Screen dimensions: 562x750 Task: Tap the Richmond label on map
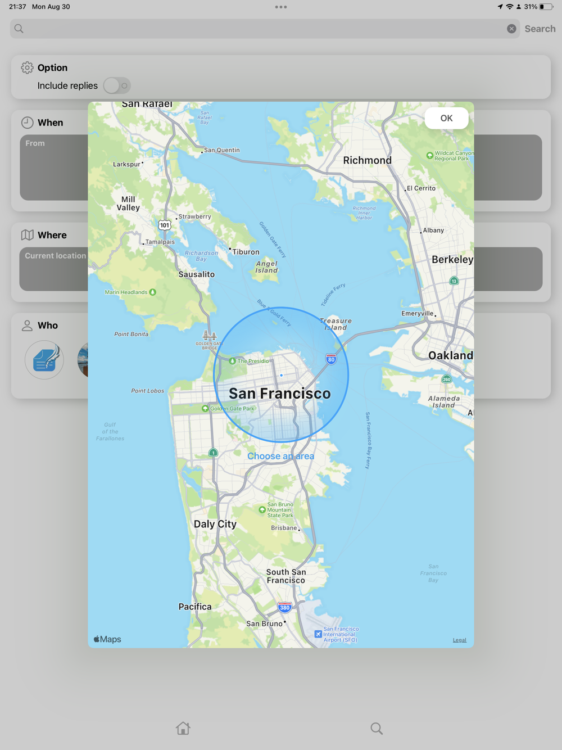point(368,160)
